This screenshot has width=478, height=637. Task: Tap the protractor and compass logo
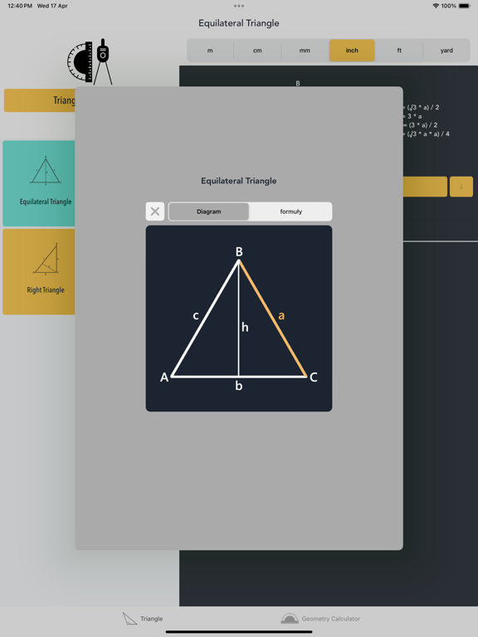coord(90,61)
